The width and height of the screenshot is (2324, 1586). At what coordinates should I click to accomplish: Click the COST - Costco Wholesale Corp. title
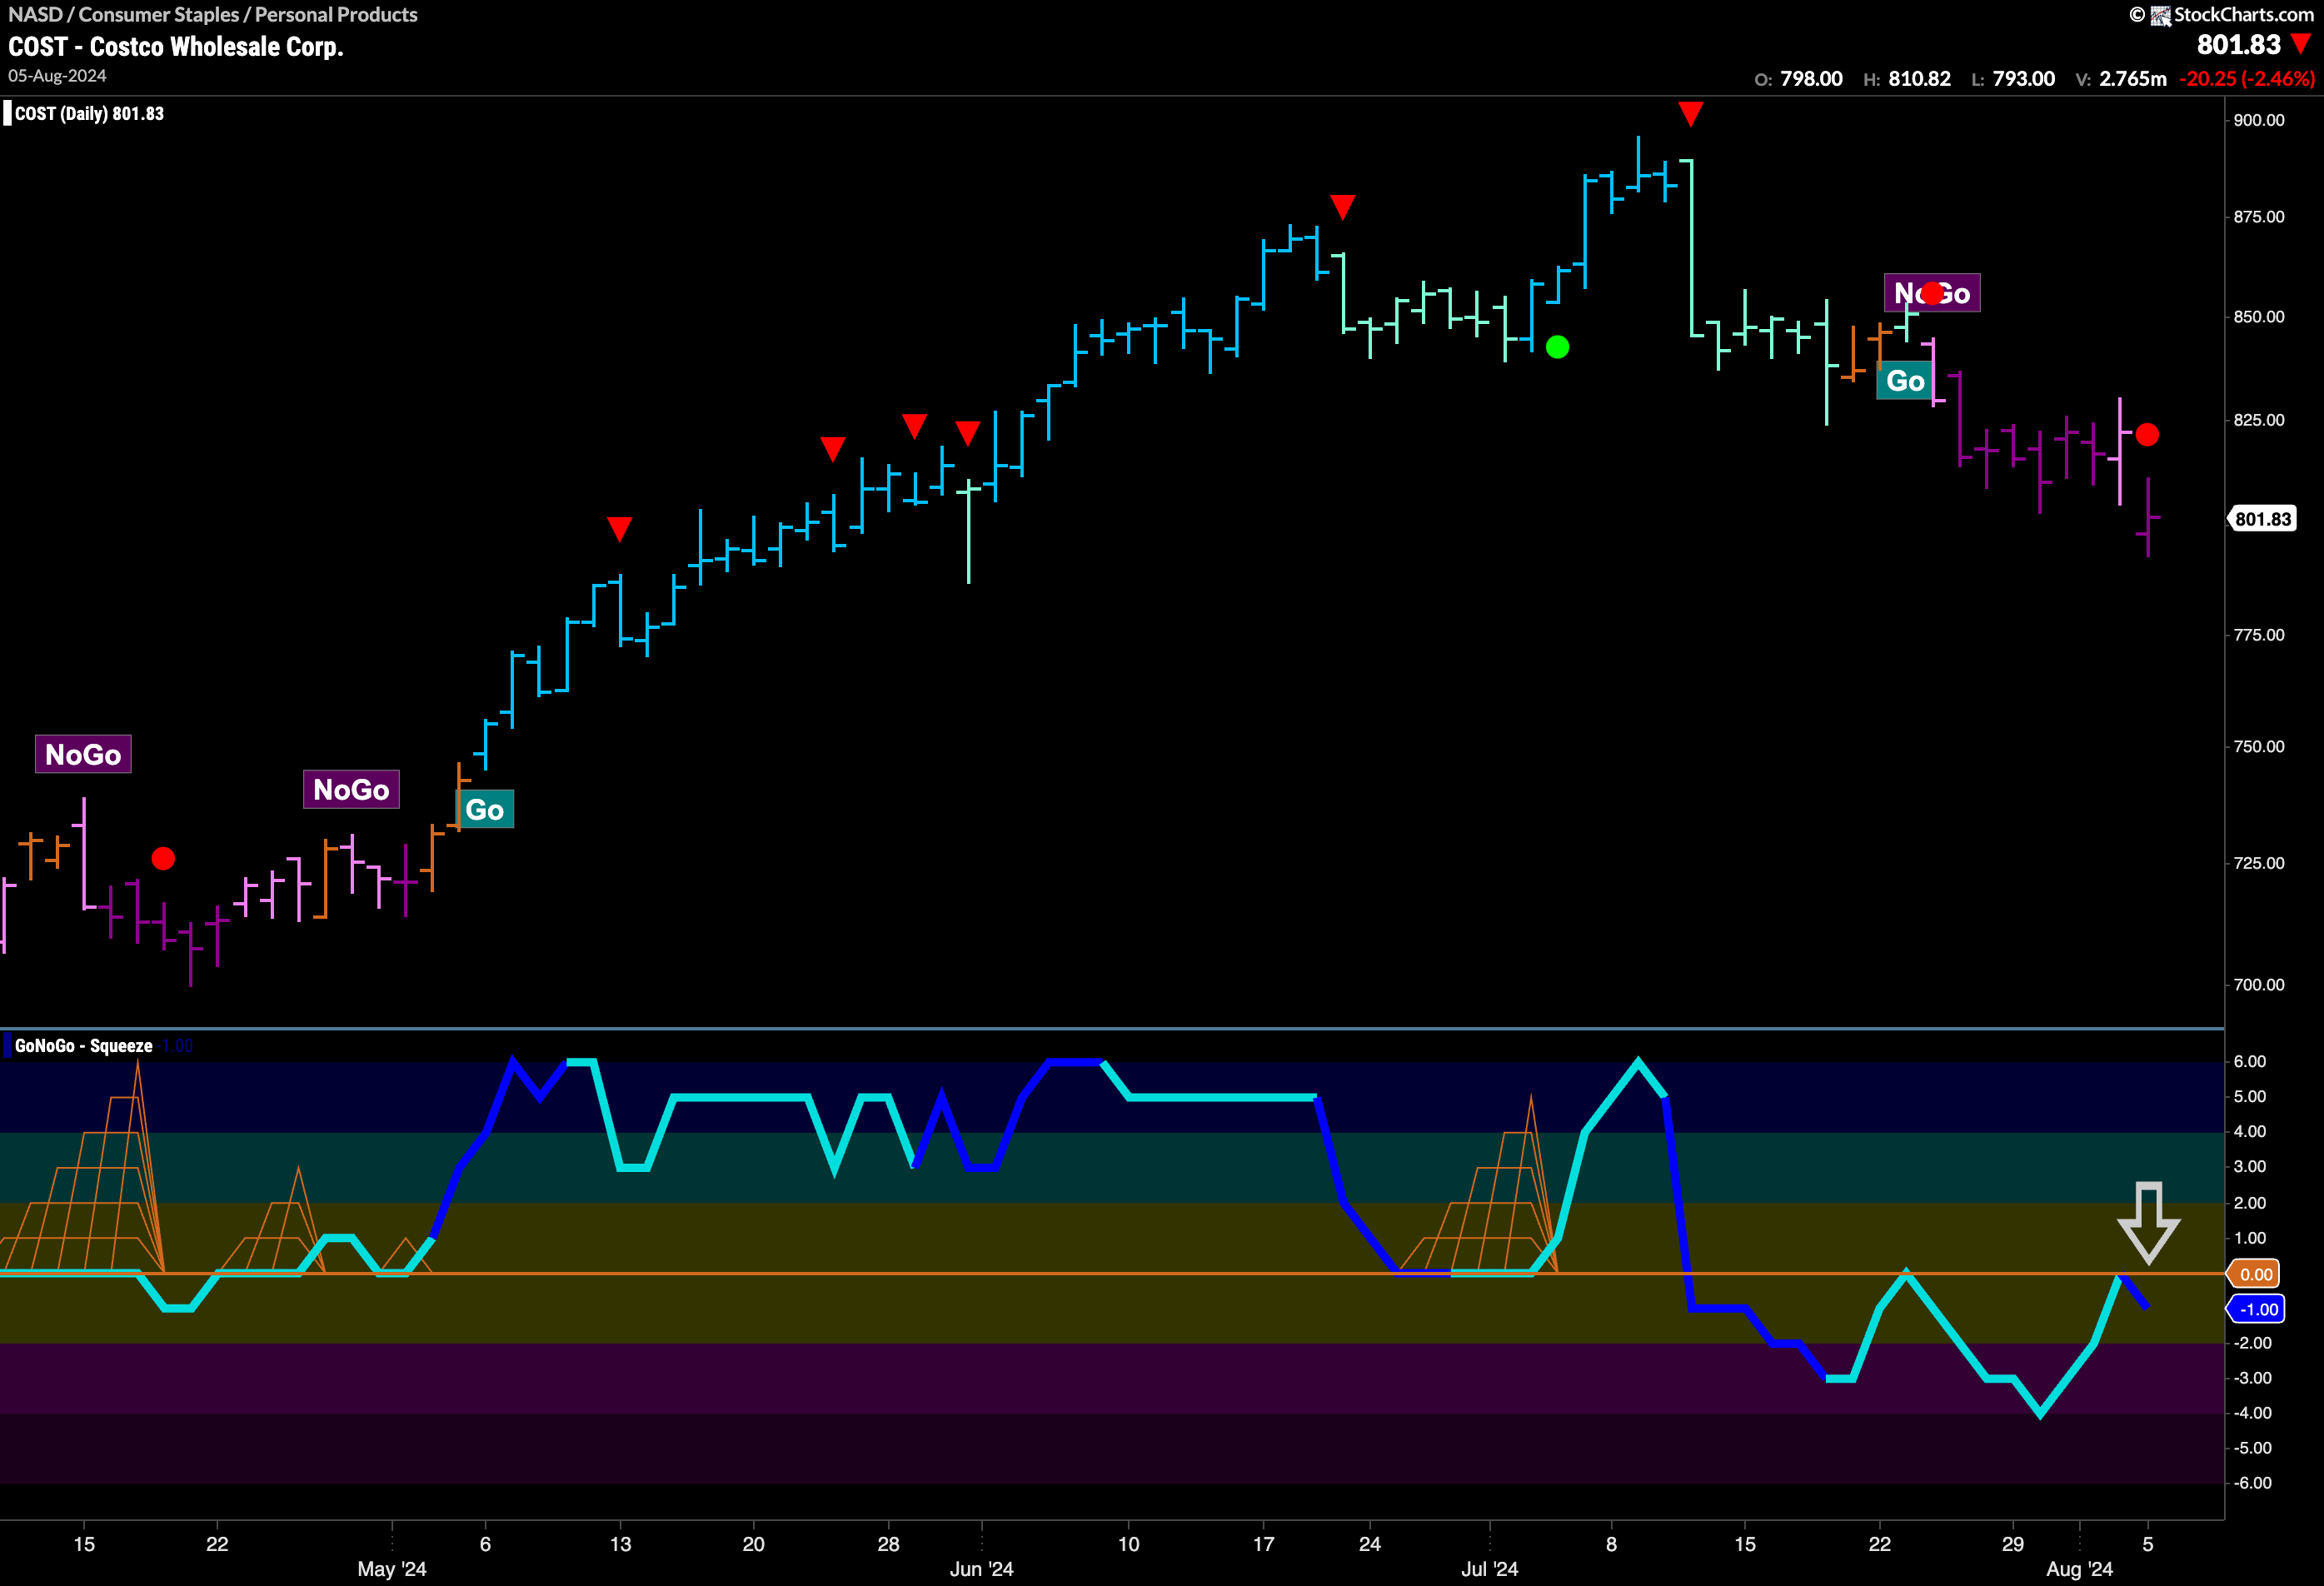pos(176,47)
